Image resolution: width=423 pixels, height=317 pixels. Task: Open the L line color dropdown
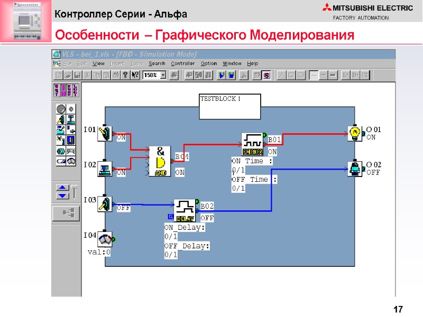[346, 75]
